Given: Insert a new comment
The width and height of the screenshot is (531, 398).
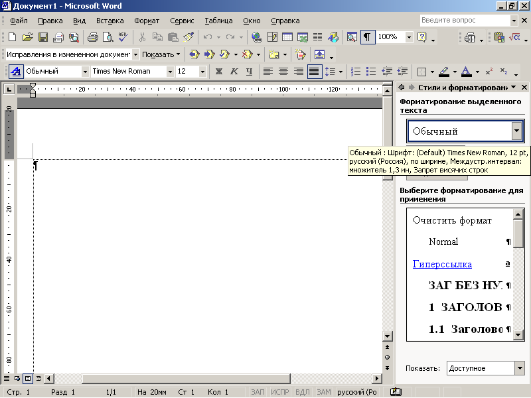Looking at the screenshot, I should coord(273,54).
